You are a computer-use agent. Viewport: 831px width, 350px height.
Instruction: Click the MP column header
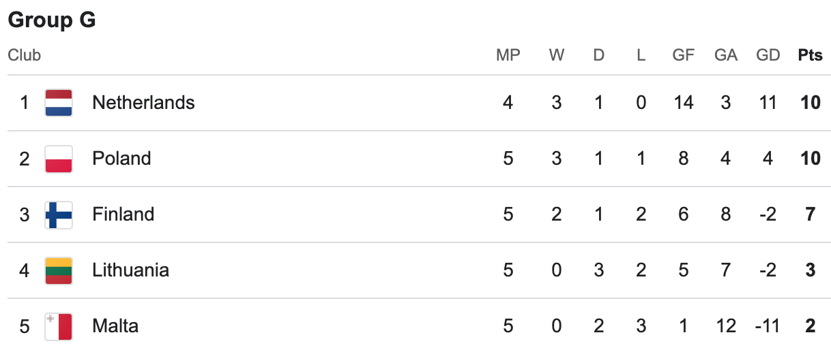coord(508,56)
